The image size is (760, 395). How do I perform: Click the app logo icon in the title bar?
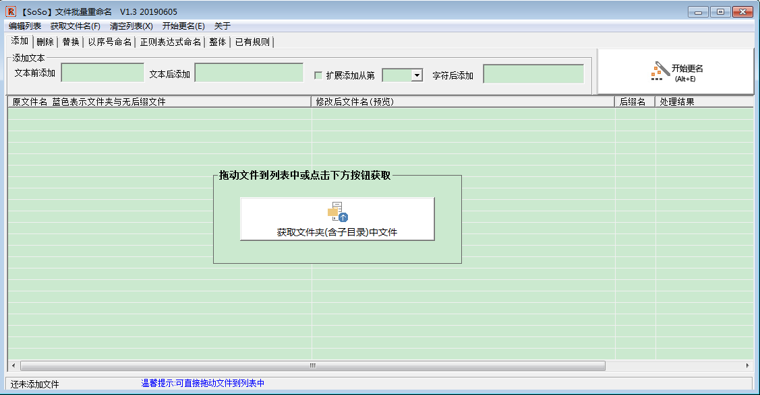point(10,11)
